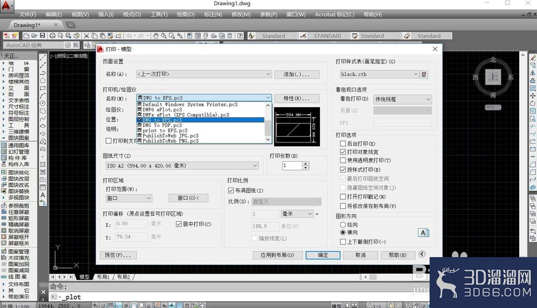Click the Cut scissors icon
Screen dimensions: 537x308
click(x=86, y=35)
